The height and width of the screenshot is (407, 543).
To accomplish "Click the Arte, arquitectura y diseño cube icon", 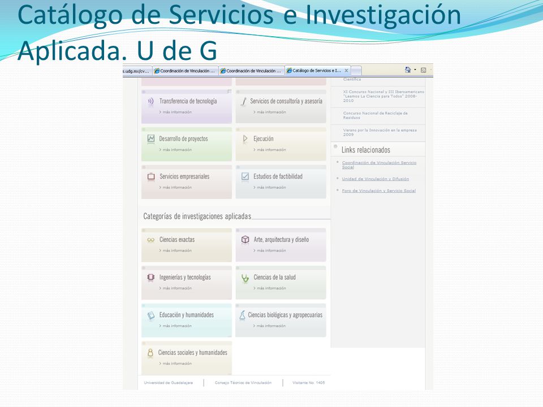I will coord(245,240).
